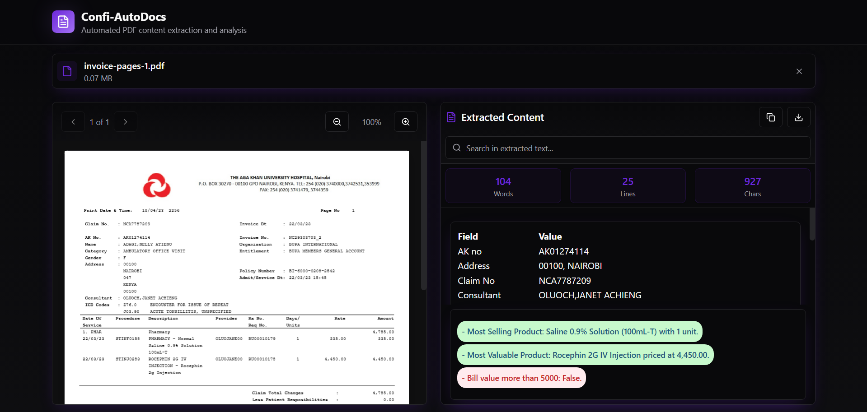This screenshot has height=412, width=867.
Task: Click the PDF file icon beside invoice-pages-1.pdf
Action: [67, 71]
